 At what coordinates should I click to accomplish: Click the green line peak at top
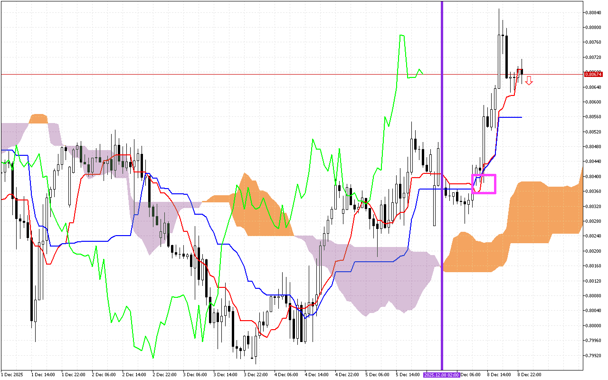tap(402, 36)
